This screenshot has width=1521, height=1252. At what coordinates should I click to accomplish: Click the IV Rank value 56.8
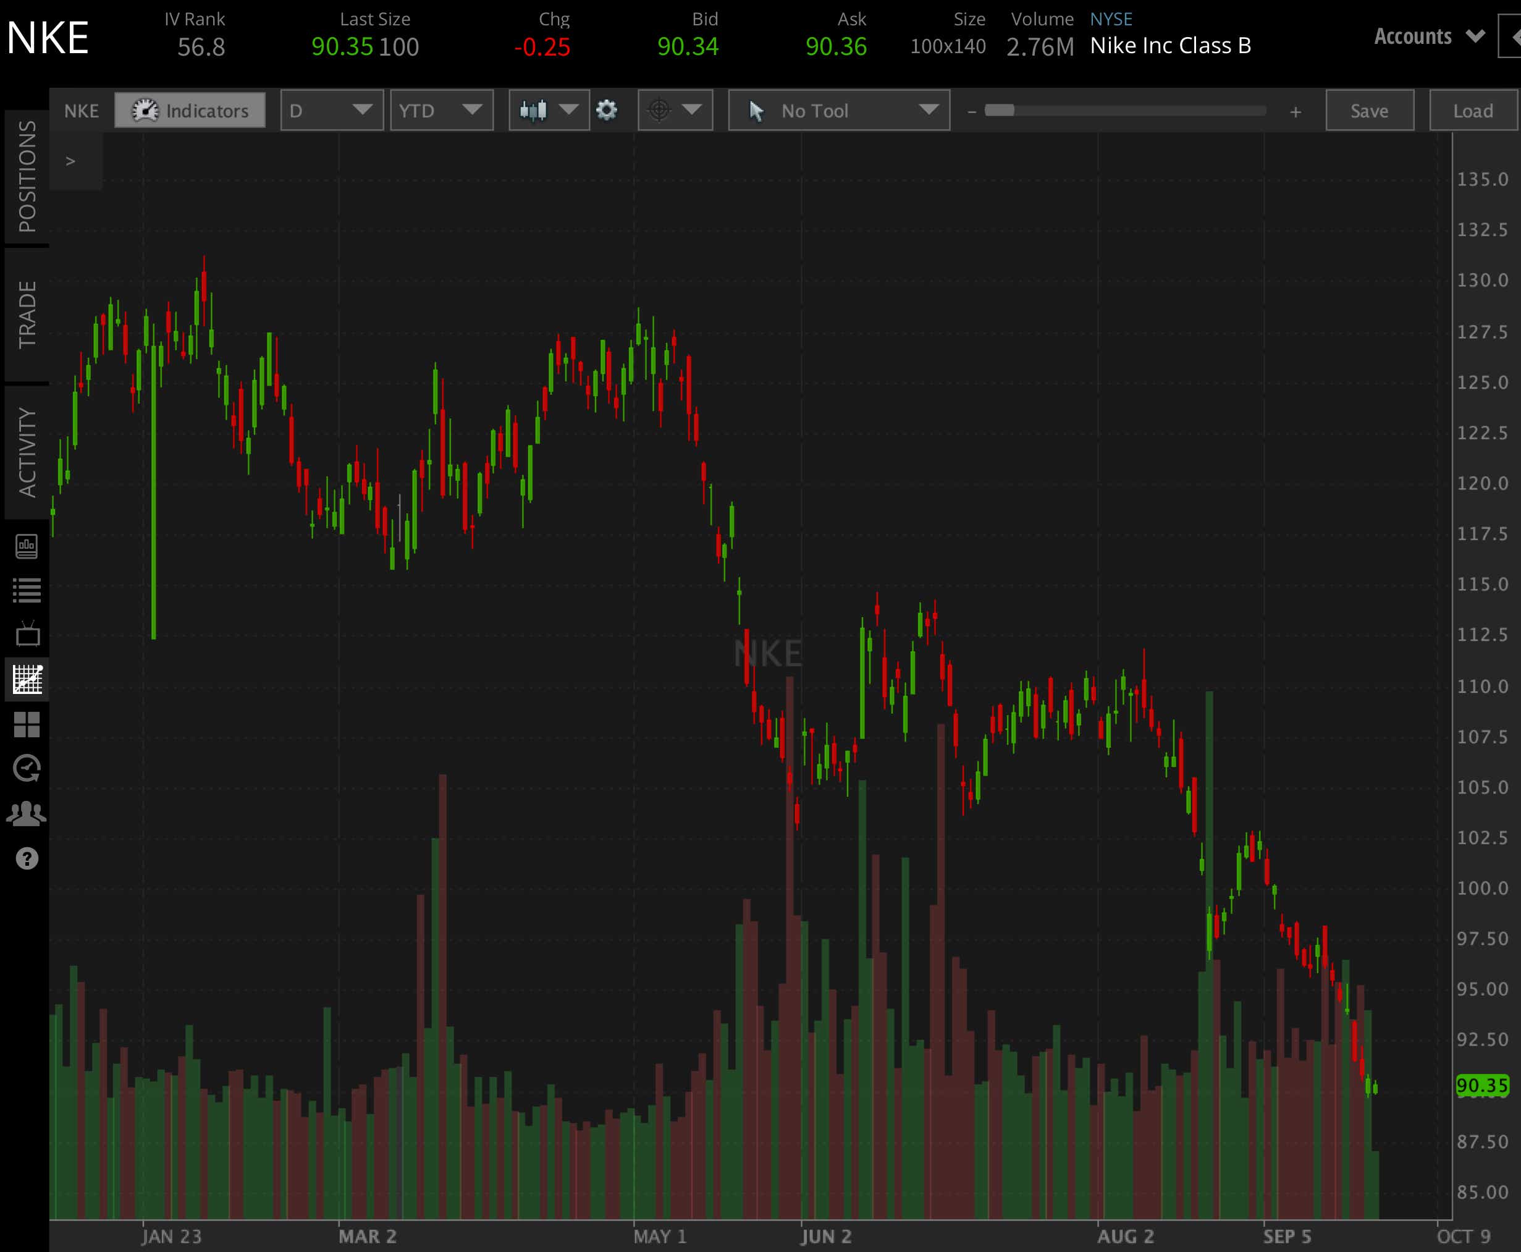(x=201, y=48)
